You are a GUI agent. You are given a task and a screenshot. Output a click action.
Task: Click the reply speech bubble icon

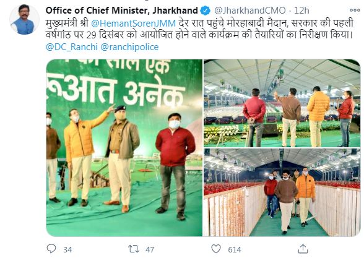(51, 249)
